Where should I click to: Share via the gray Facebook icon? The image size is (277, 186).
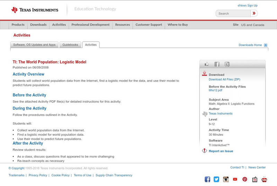[217, 64]
